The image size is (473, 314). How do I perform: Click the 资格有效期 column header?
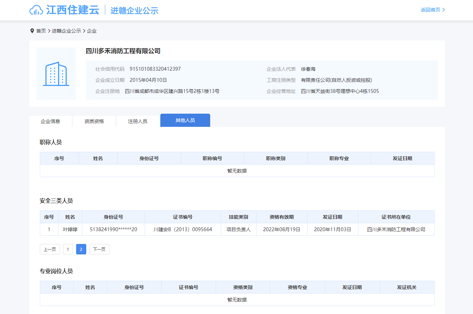[x=282, y=217]
